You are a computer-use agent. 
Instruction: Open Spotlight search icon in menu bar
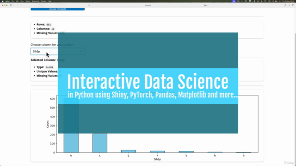tap(273, 1)
